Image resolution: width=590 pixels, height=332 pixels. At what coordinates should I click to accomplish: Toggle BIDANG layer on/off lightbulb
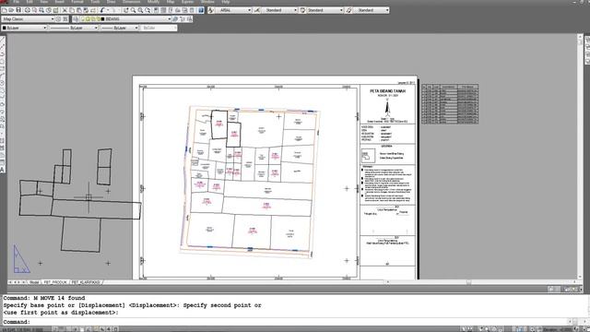tap(83, 18)
